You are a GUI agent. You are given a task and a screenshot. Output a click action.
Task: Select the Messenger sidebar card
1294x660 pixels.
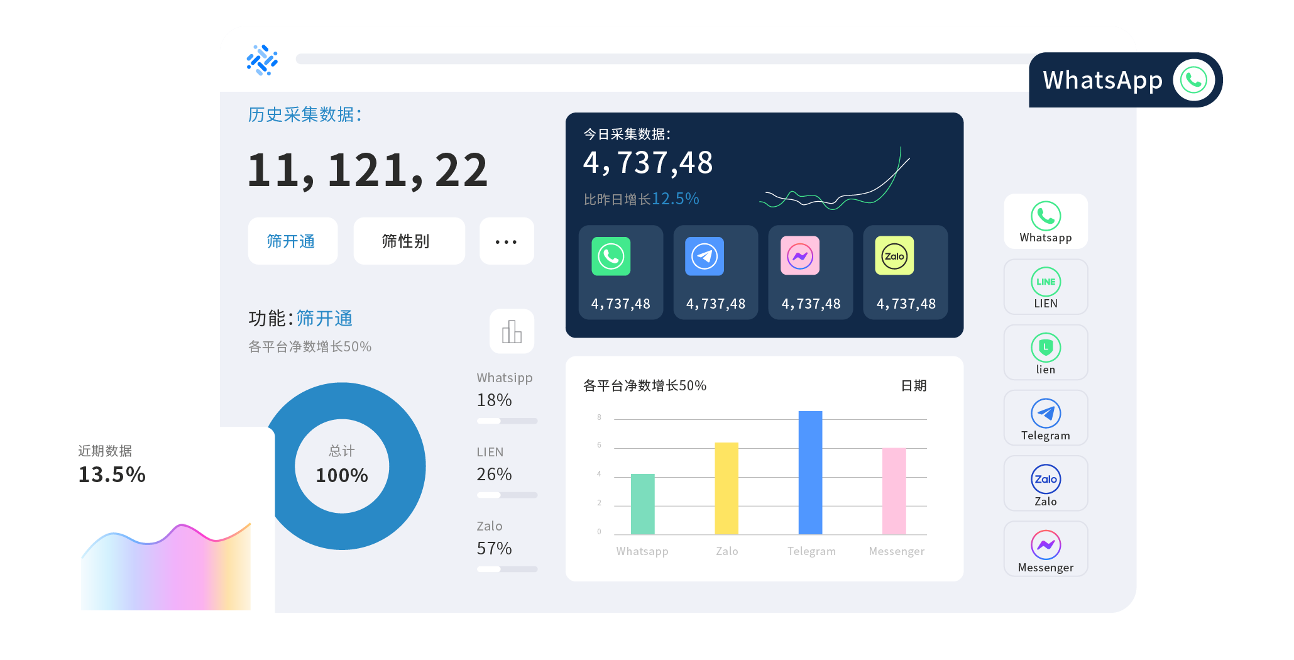(1046, 549)
